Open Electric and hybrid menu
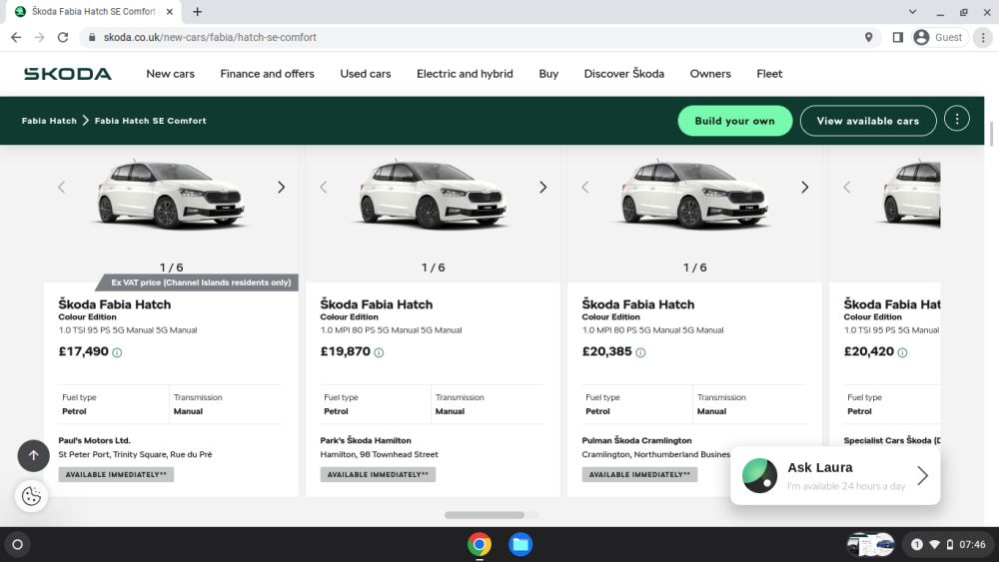Screen dimensions: 999x562 tap(465, 74)
